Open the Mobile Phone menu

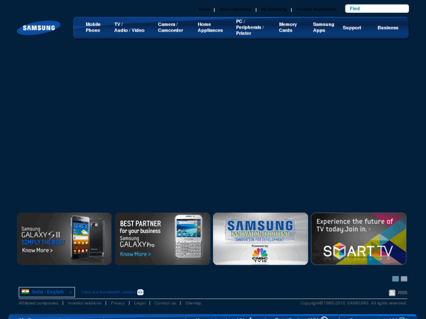click(x=93, y=28)
